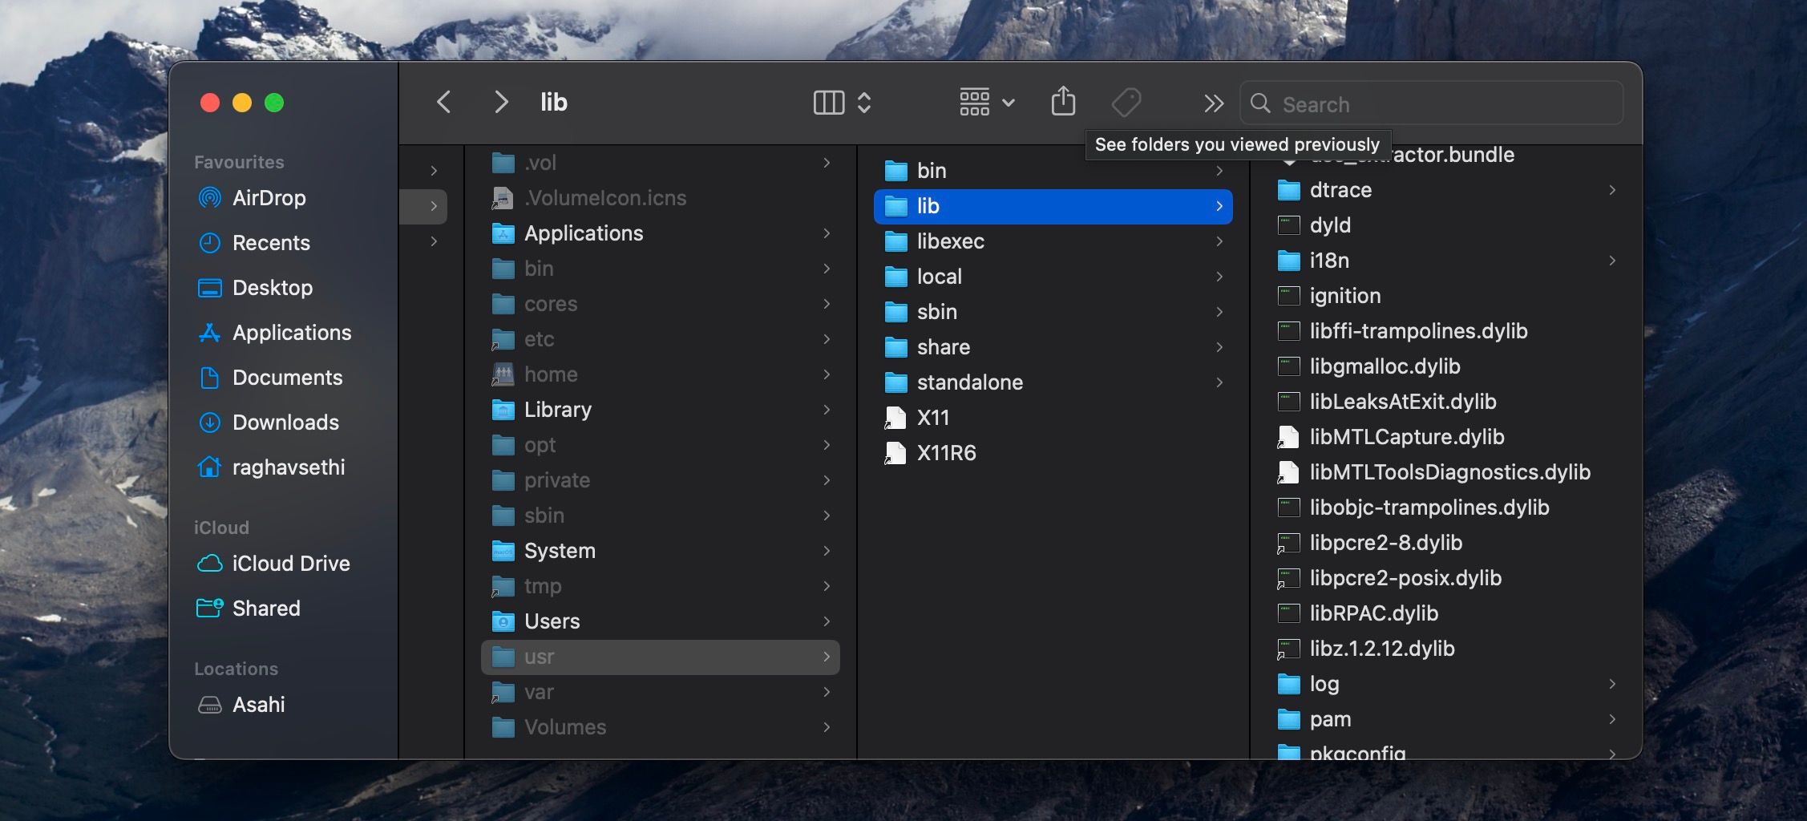This screenshot has height=821, width=1807.
Task: Click the Tags icon in the toolbar
Action: 1126,102
